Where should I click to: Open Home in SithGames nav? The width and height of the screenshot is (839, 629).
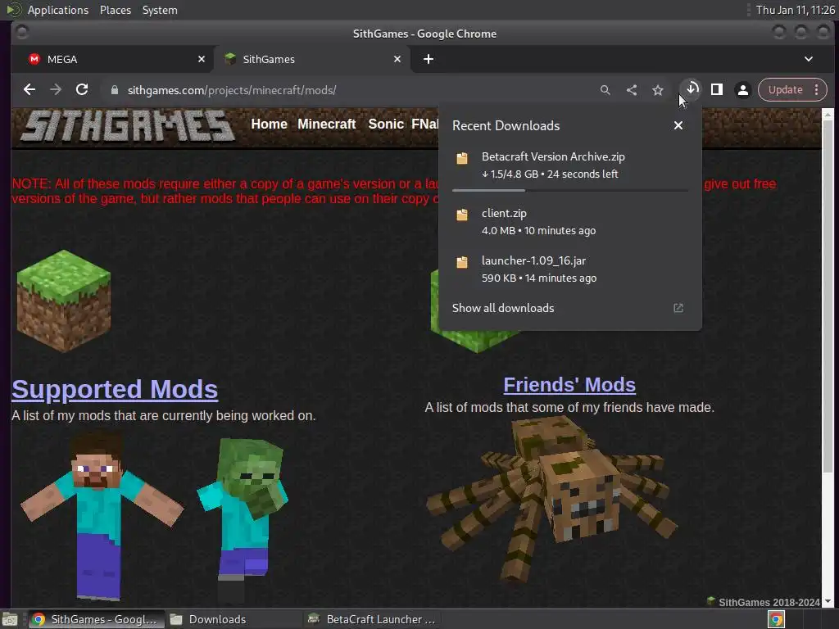269,124
